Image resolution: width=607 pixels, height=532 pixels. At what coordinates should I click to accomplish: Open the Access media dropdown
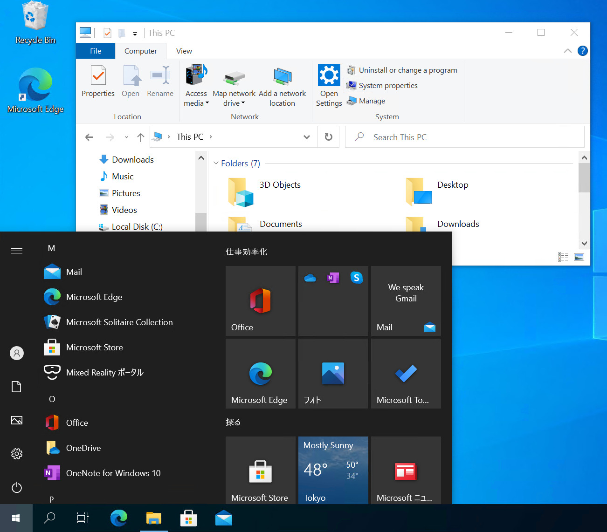tap(196, 86)
